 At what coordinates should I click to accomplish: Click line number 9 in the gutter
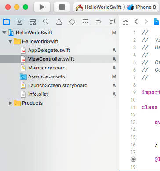pyautogui.click(x=135, y=92)
